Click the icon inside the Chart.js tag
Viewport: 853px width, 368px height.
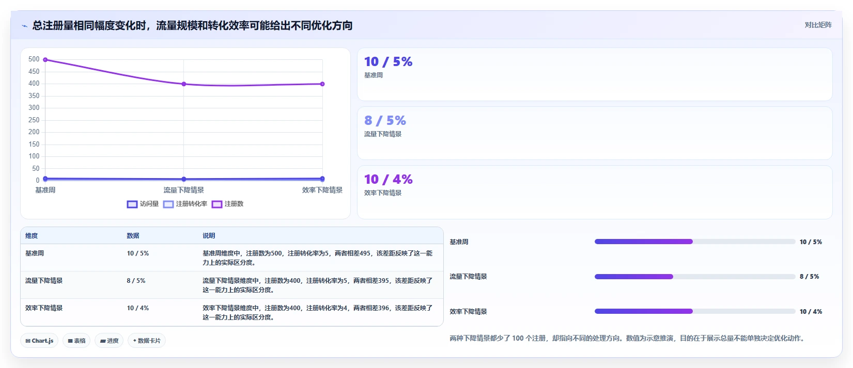point(28,341)
